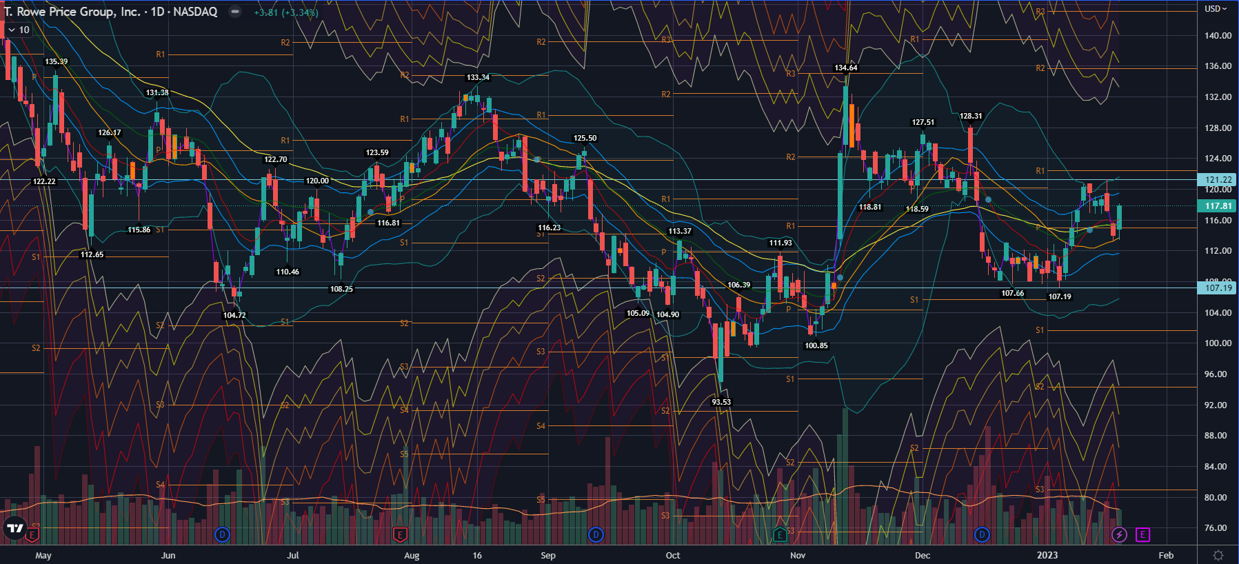Click the purple lightning event marker

pos(1119,534)
